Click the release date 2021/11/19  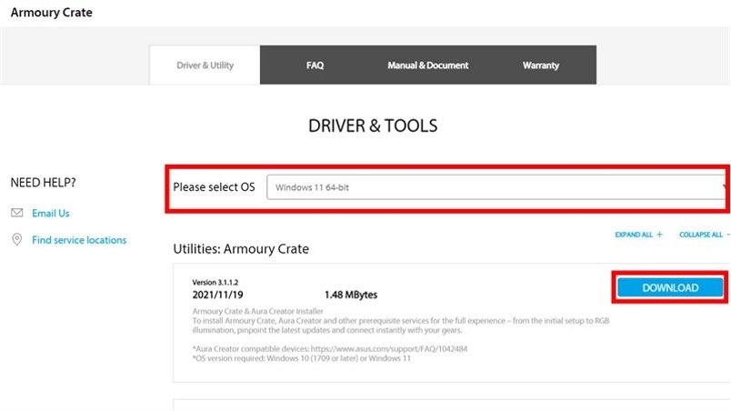point(217,295)
